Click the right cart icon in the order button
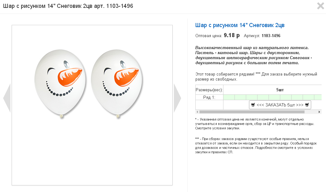This screenshot has width=326, height=192. (307, 105)
